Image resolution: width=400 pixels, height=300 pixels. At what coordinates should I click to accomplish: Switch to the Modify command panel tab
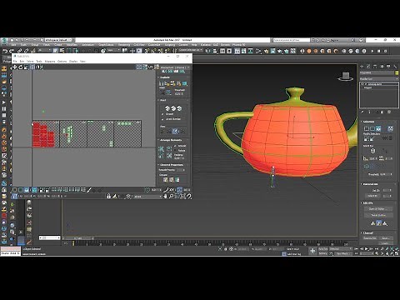click(x=368, y=66)
